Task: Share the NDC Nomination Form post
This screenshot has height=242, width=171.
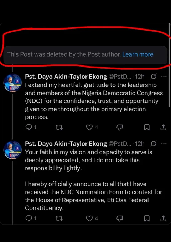Action: pyautogui.click(x=163, y=219)
